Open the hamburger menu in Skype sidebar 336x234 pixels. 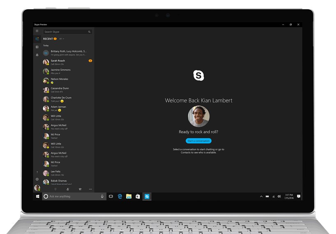(37, 31)
